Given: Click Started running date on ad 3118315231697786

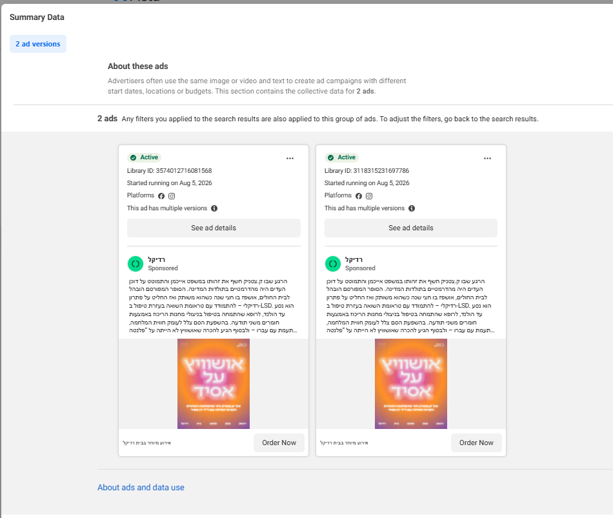Looking at the screenshot, I should pos(367,183).
